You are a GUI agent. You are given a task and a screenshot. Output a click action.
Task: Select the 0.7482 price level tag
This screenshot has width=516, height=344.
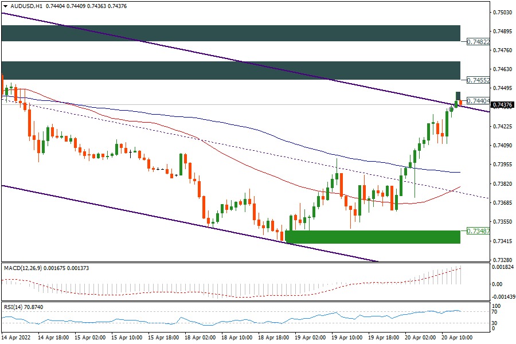(x=477, y=42)
